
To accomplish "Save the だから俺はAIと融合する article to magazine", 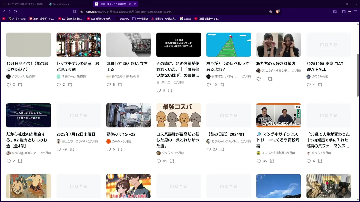I will click(20, 161).
